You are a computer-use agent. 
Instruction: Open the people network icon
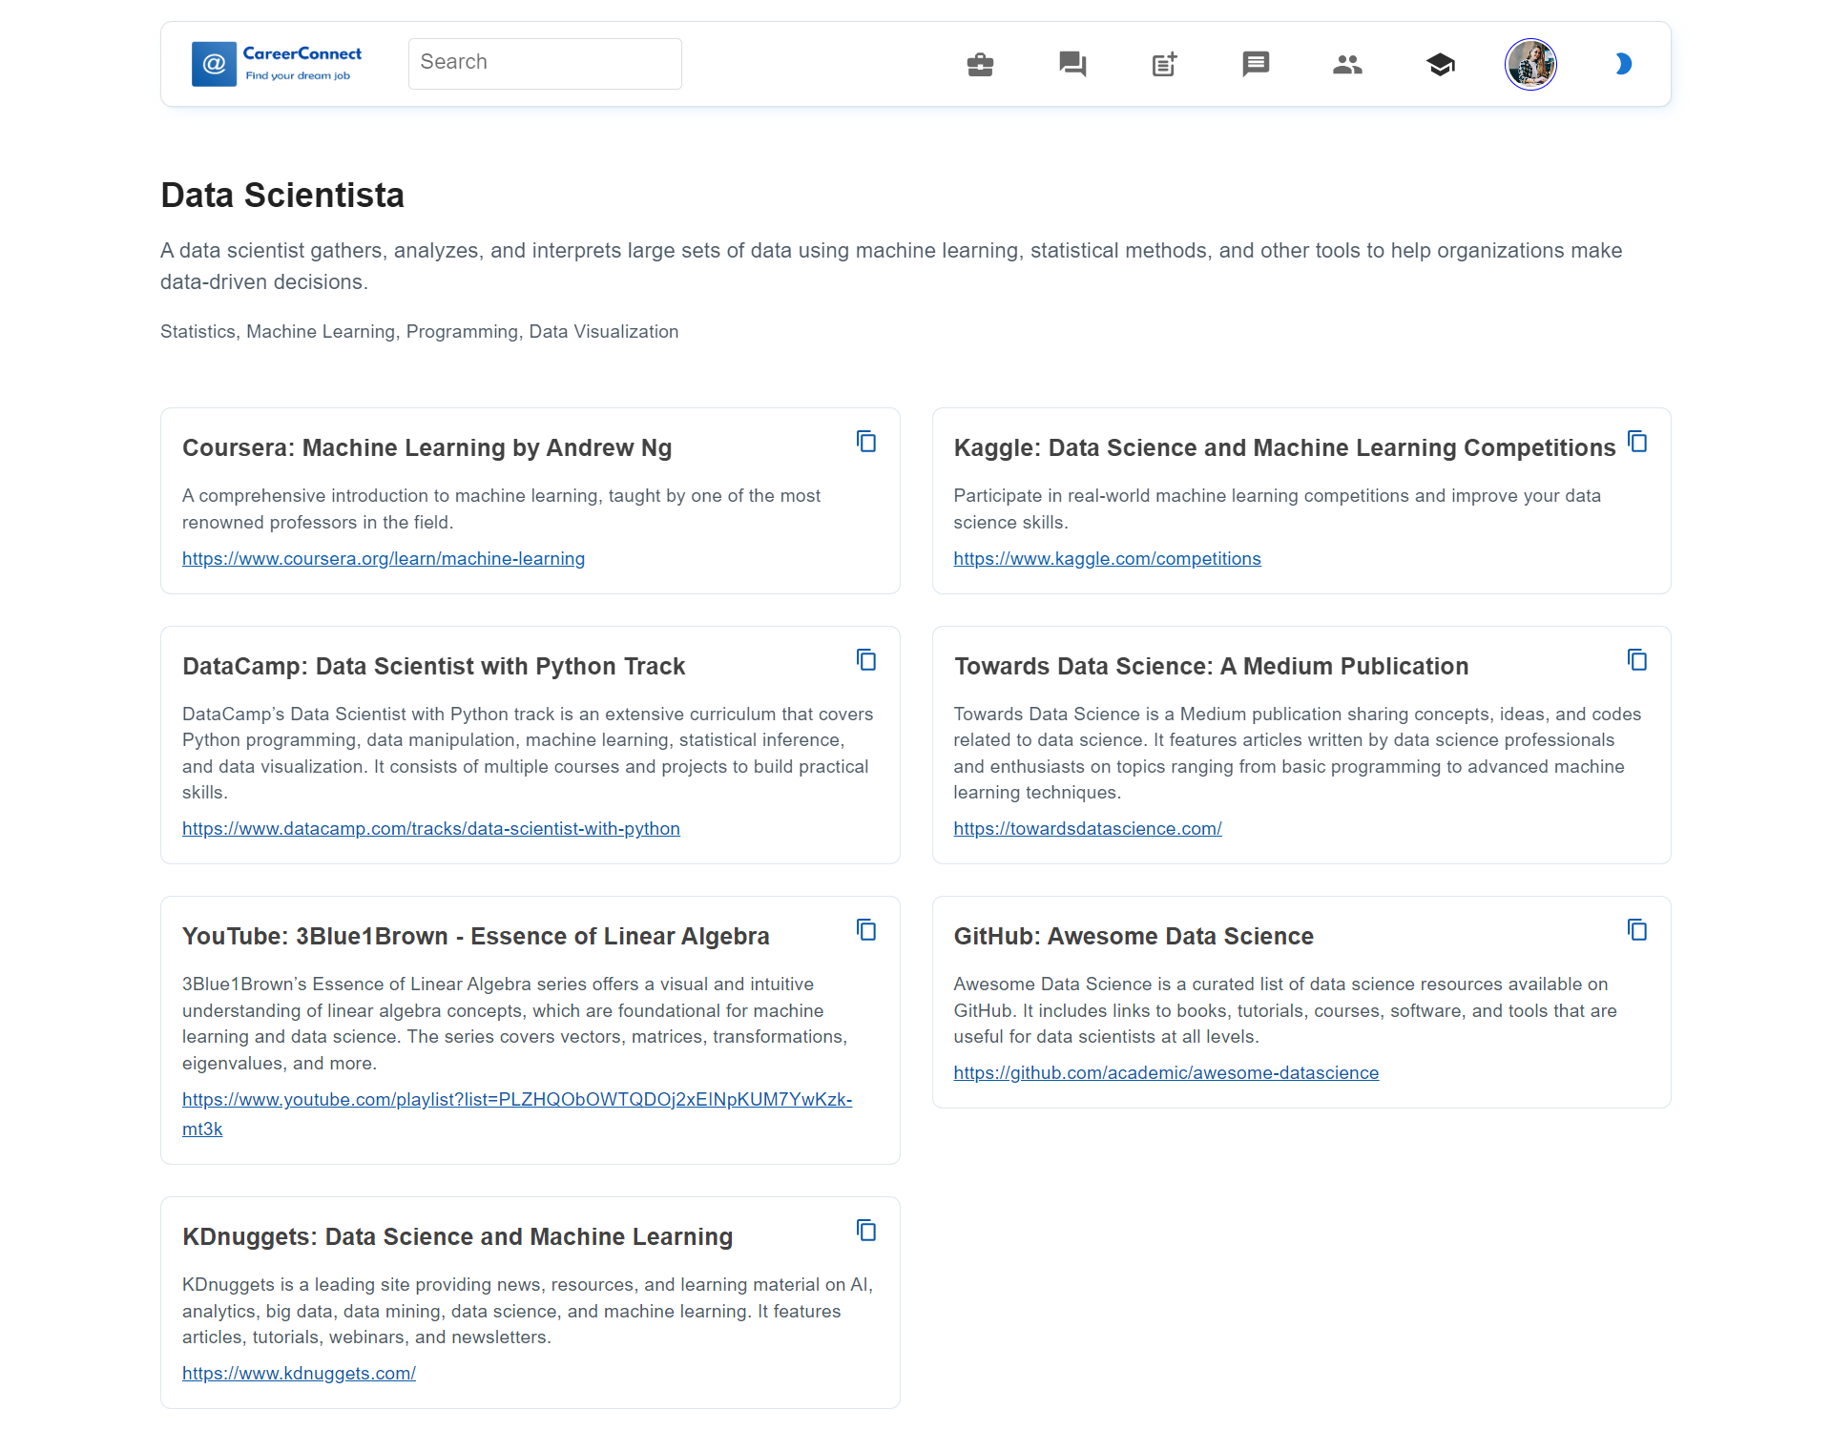[1347, 64]
